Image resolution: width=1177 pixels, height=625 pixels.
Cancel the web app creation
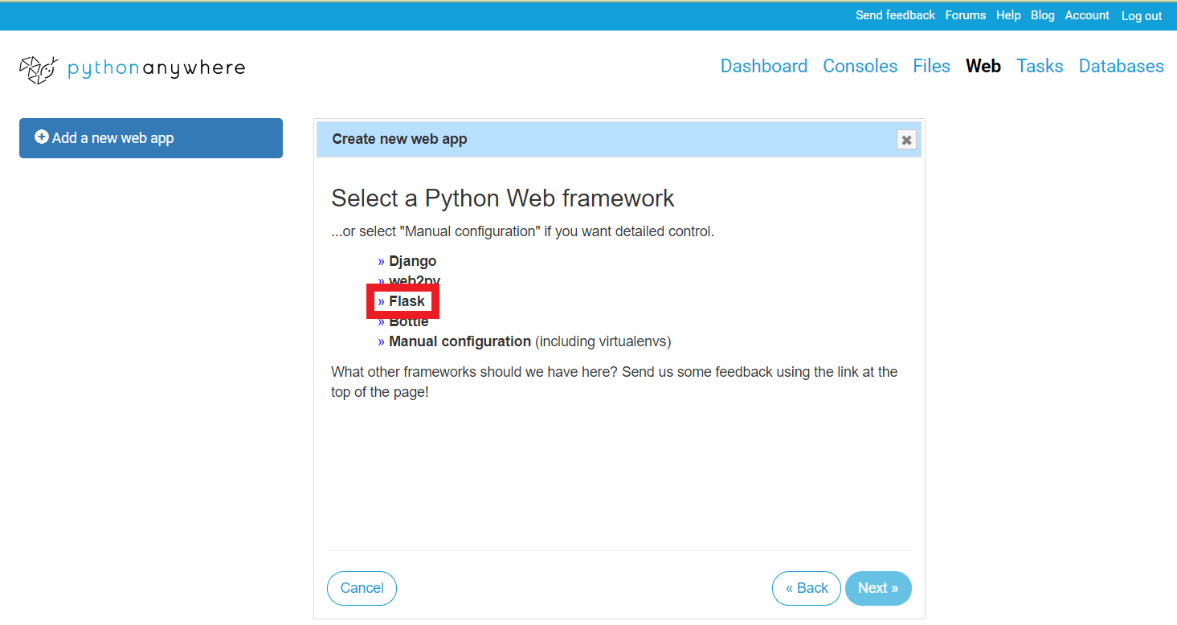click(x=362, y=588)
